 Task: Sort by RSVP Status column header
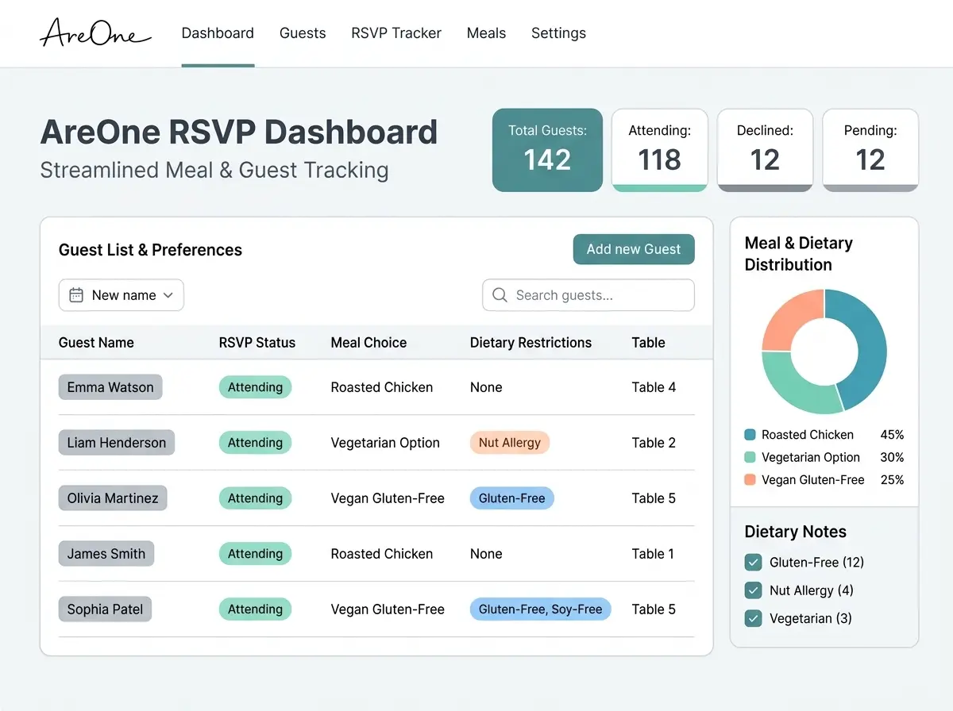(x=257, y=343)
